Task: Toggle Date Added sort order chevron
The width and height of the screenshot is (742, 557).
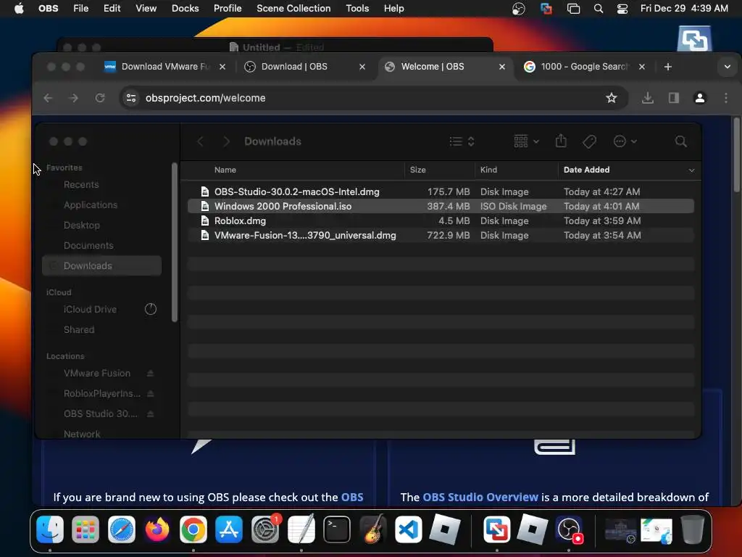Action: coord(691,170)
